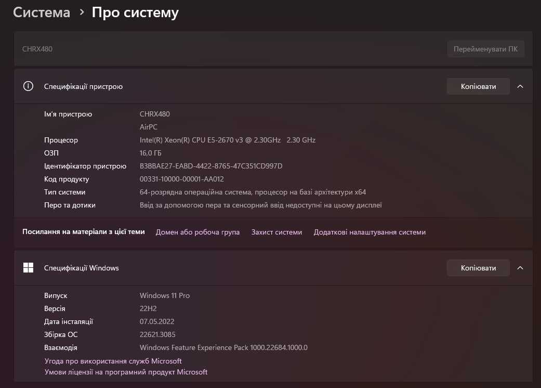Click the Перо та дотики label
This screenshot has height=388, width=541.
70,205
